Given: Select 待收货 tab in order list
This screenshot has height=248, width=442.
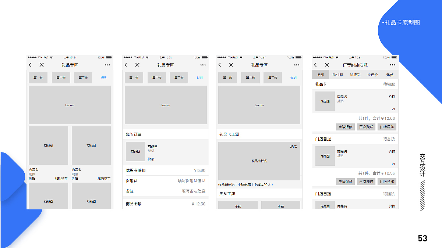Looking at the screenshot, I should [x=355, y=75].
